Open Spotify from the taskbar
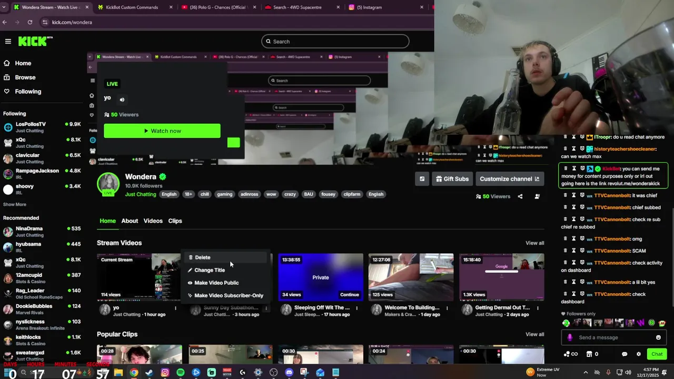The image size is (674, 379). (x=181, y=373)
